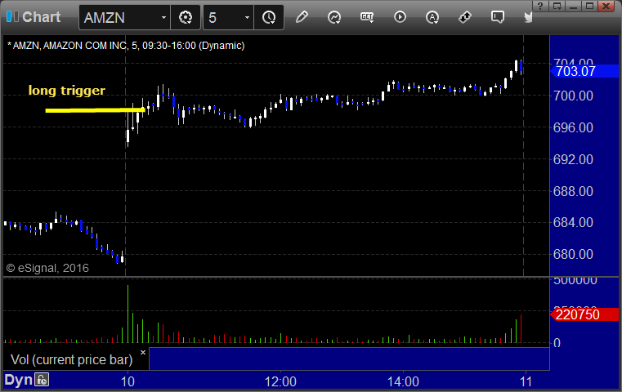The image size is (622, 392).
Task: Click the 692.00 price axis label
Action: [x=573, y=160]
